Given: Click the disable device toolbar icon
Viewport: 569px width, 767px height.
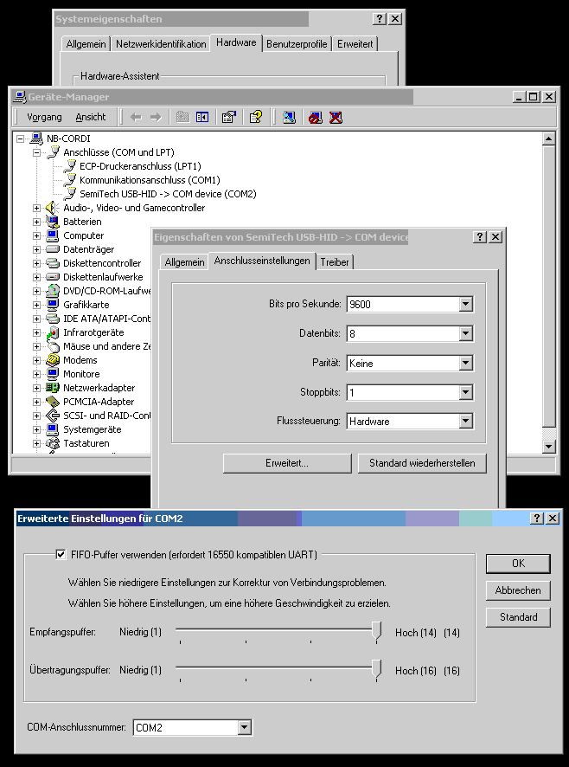Looking at the screenshot, I should (x=316, y=117).
